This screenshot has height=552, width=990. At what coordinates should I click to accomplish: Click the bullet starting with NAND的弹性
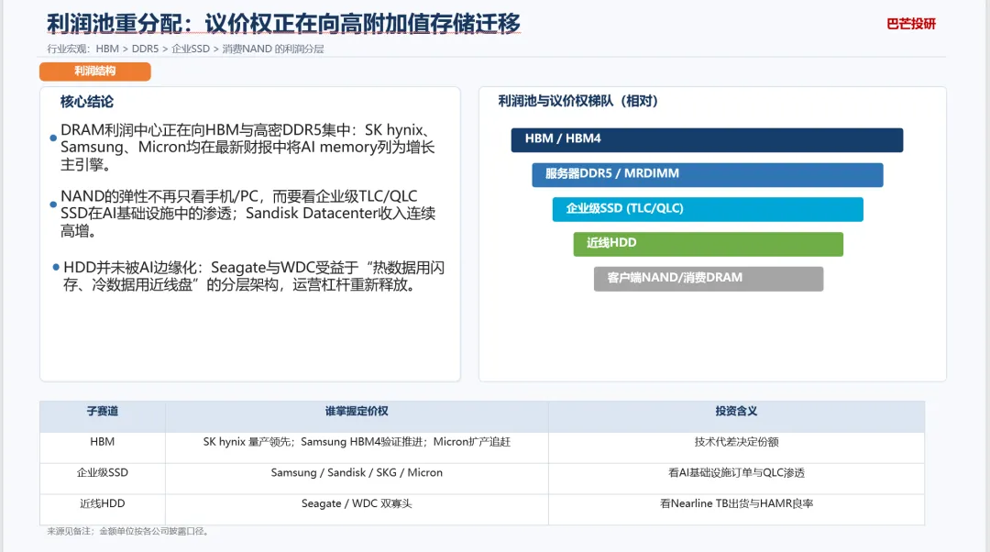click(247, 214)
